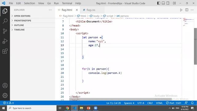The width and height of the screenshot is (197, 111).
Task: Open Zoom from taskbar
Action: click(95, 108)
